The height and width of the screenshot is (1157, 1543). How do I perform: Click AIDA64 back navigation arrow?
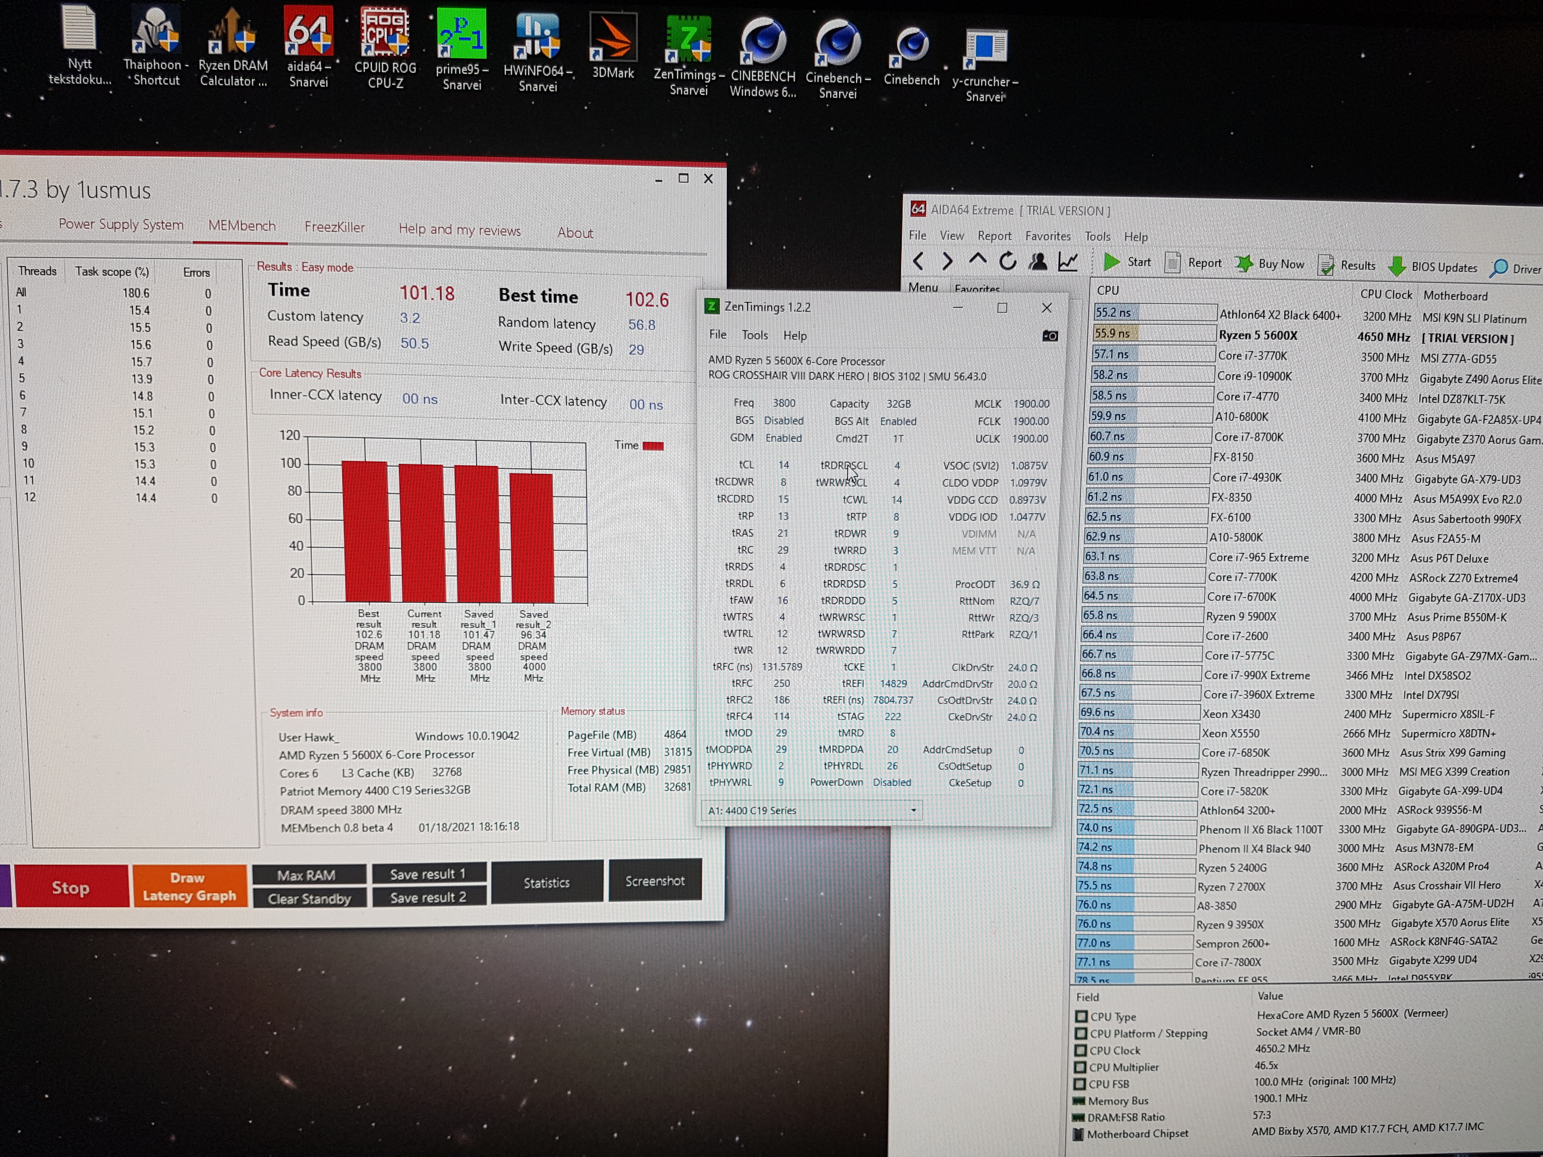point(918,261)
